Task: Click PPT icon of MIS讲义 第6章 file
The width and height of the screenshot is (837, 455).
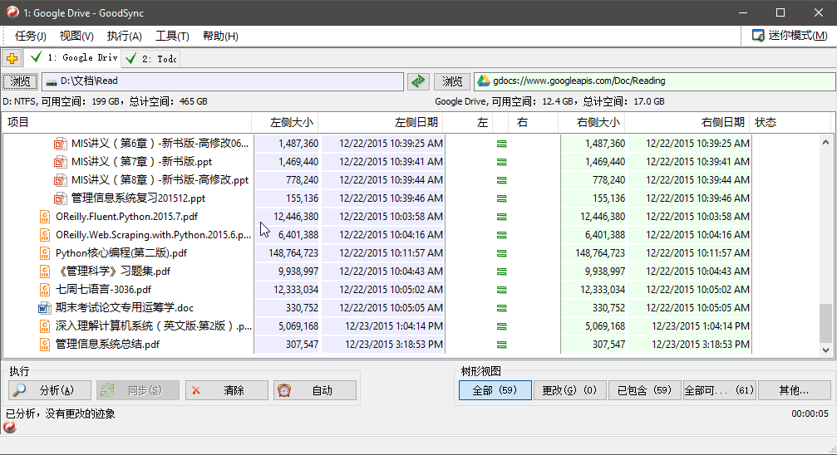Action: point(61,144)
